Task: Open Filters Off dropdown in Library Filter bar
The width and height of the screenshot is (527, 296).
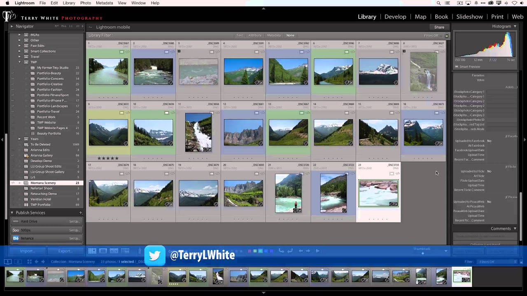Action: point(433,36)
